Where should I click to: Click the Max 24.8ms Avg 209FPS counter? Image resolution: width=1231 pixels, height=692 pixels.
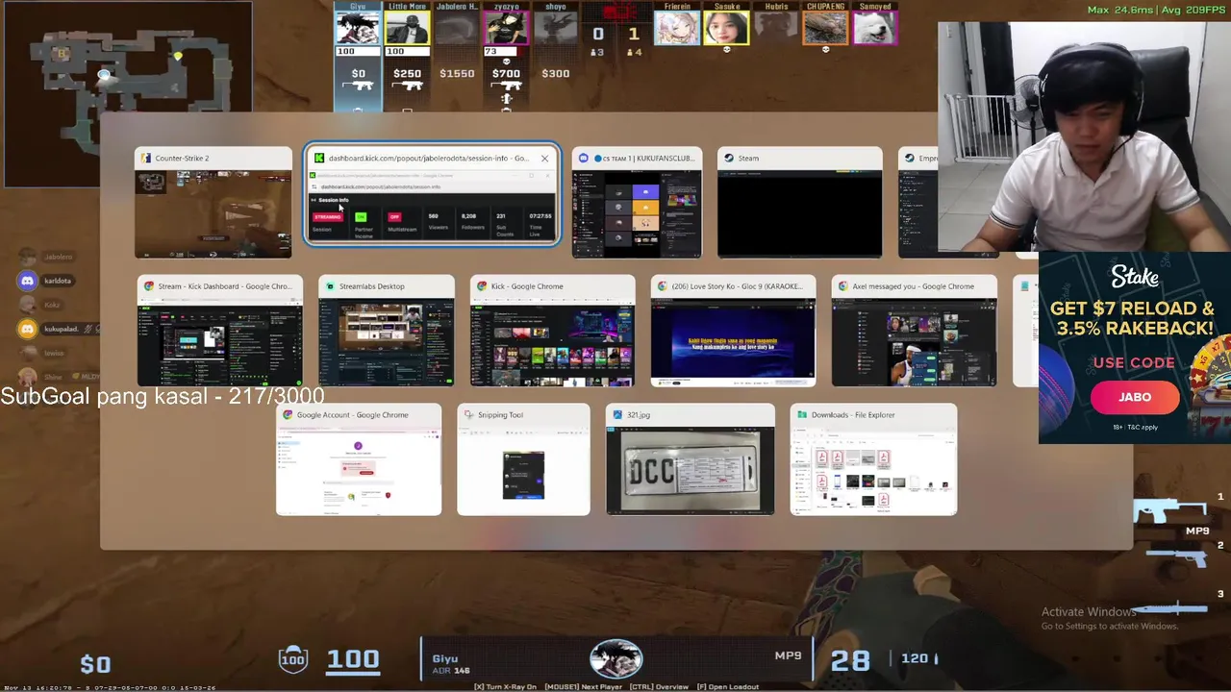tap(1157, 10)
